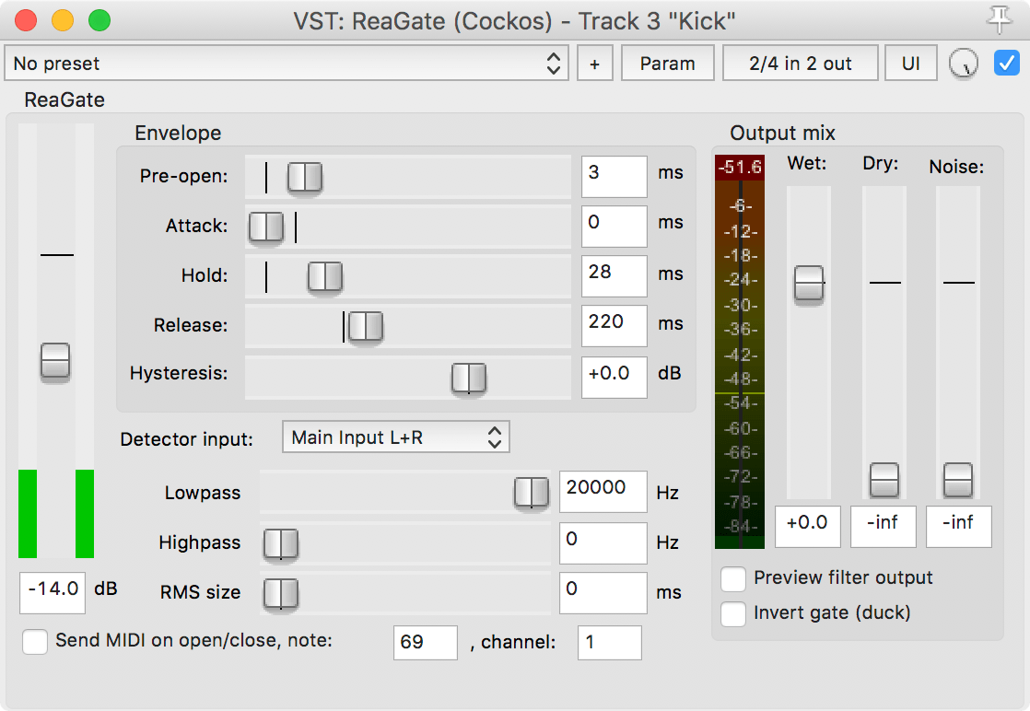Enable Preview filter output

point(733,578)
